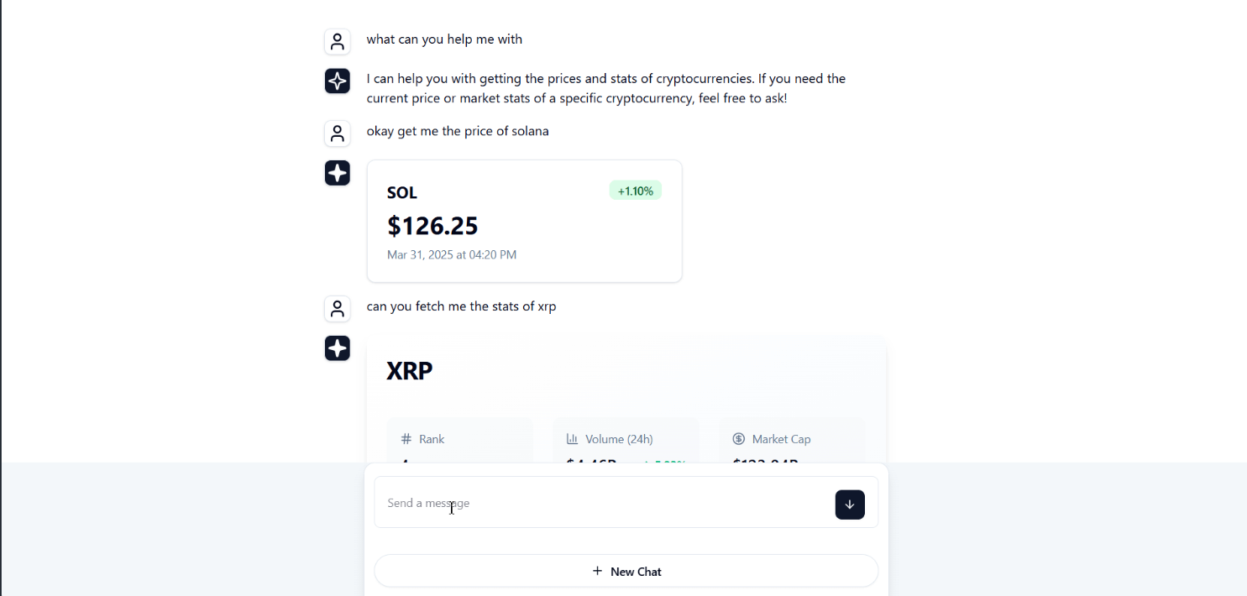Viewport: 1247px width, 596px height.
Task: Click the +1.10% change badge on SOL card
Action: tap(636, 191)
